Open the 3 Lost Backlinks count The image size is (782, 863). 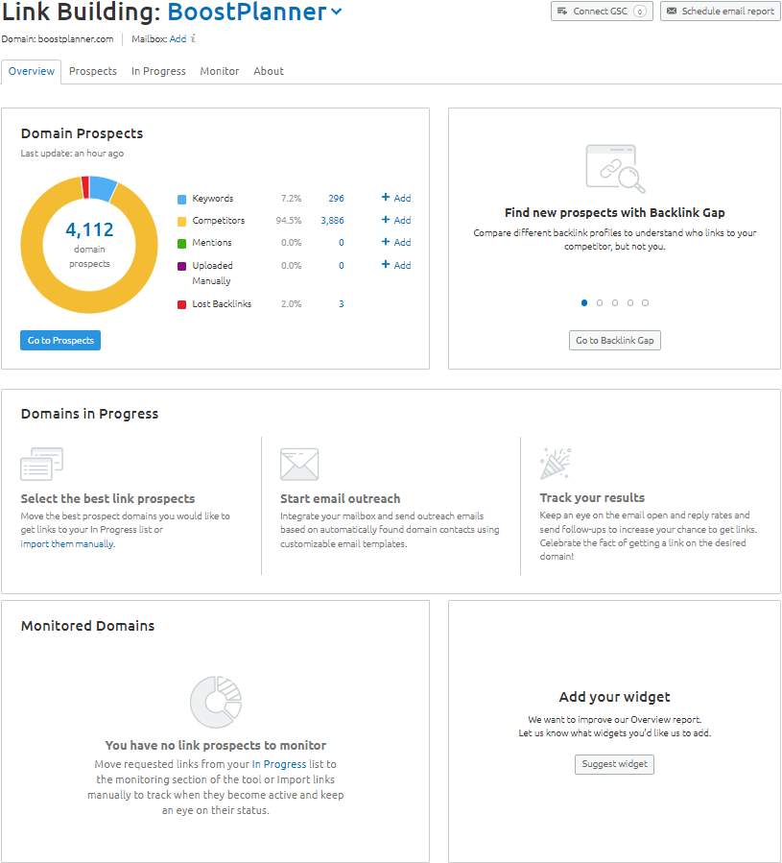click(342, 304)
